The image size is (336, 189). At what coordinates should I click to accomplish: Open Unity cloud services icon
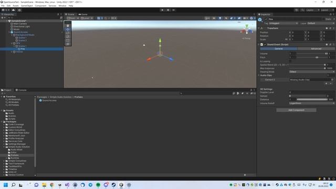coord(13,10)
